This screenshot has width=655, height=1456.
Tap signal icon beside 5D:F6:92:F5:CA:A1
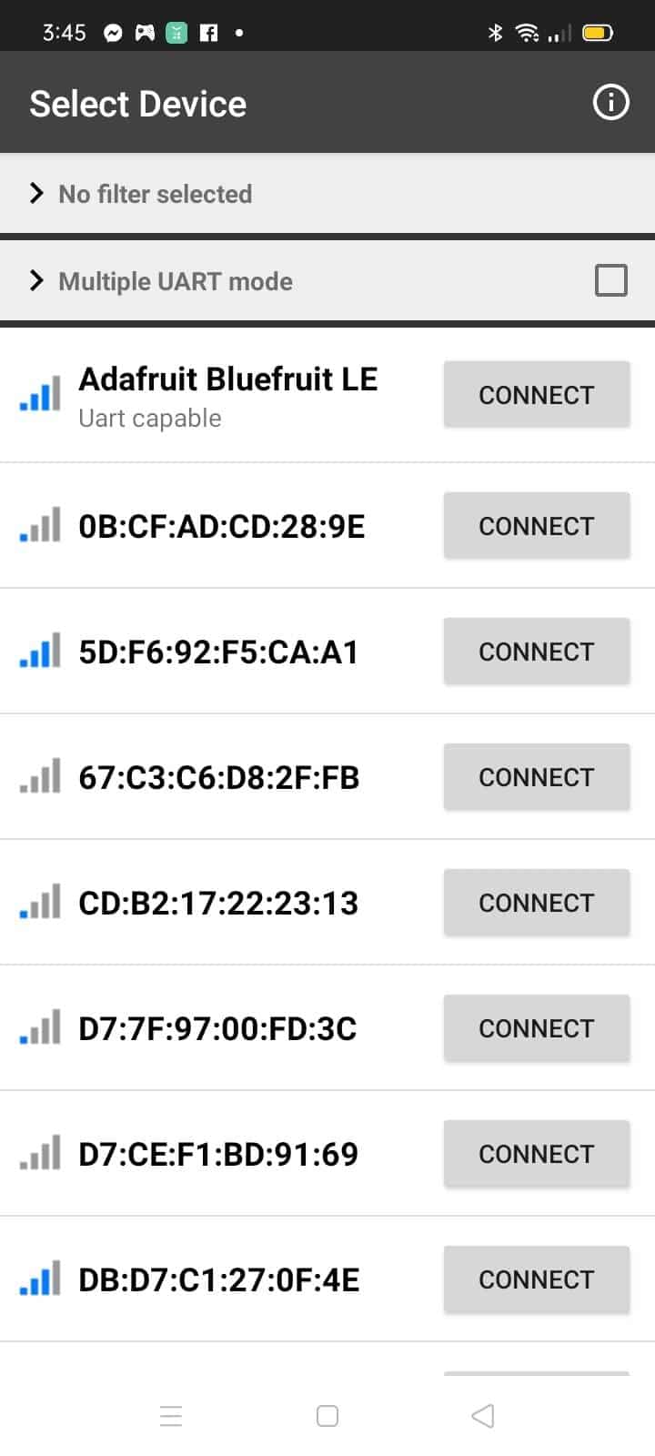(x=40, y=651)
